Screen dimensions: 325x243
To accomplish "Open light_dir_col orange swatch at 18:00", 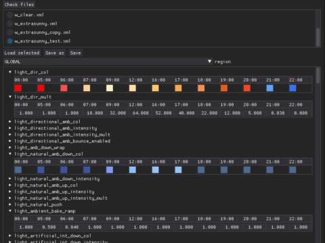I will pos(201,88).
